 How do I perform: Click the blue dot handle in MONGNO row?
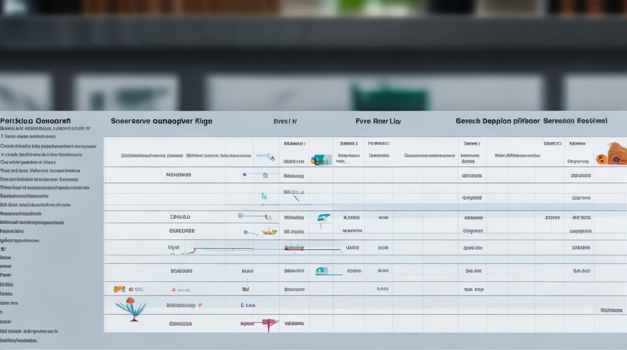244,175
